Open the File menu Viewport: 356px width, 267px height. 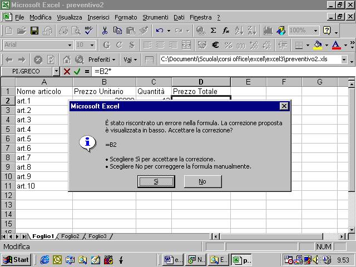coord(19,17)
